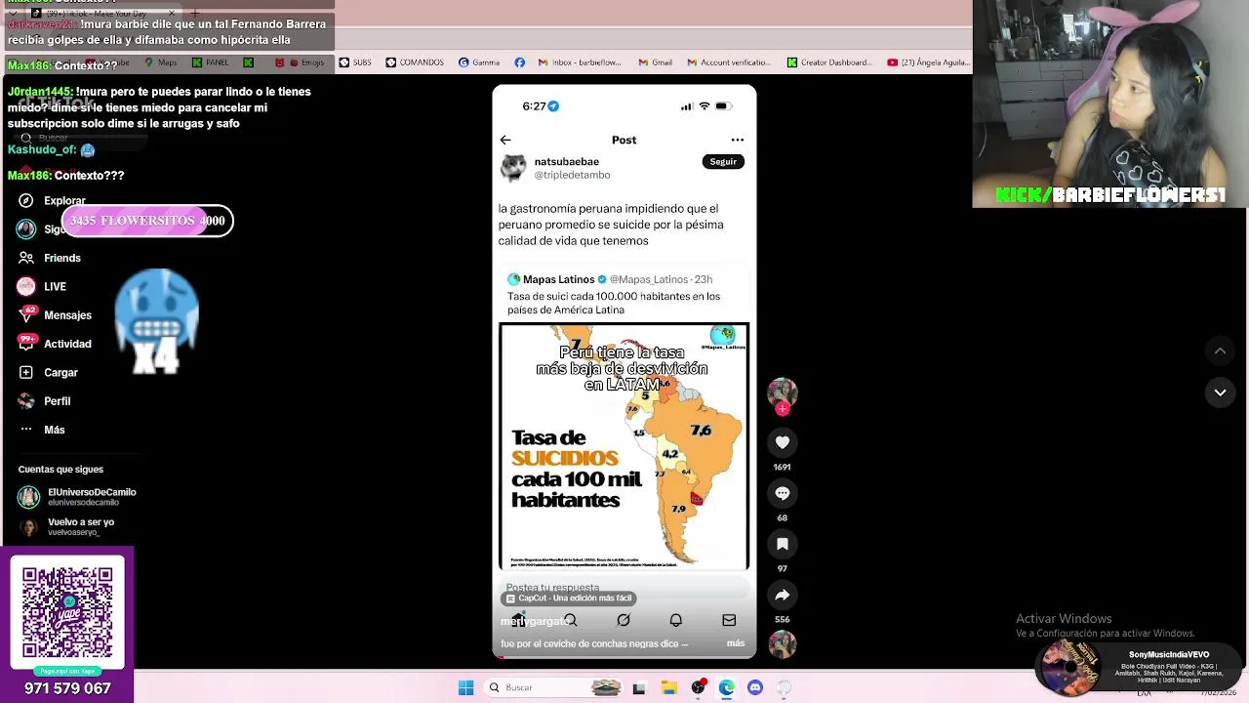Open followed account ElUniversoDeCamilo
This screenshot has height=703, width=1249.
[x=77, y=497]
